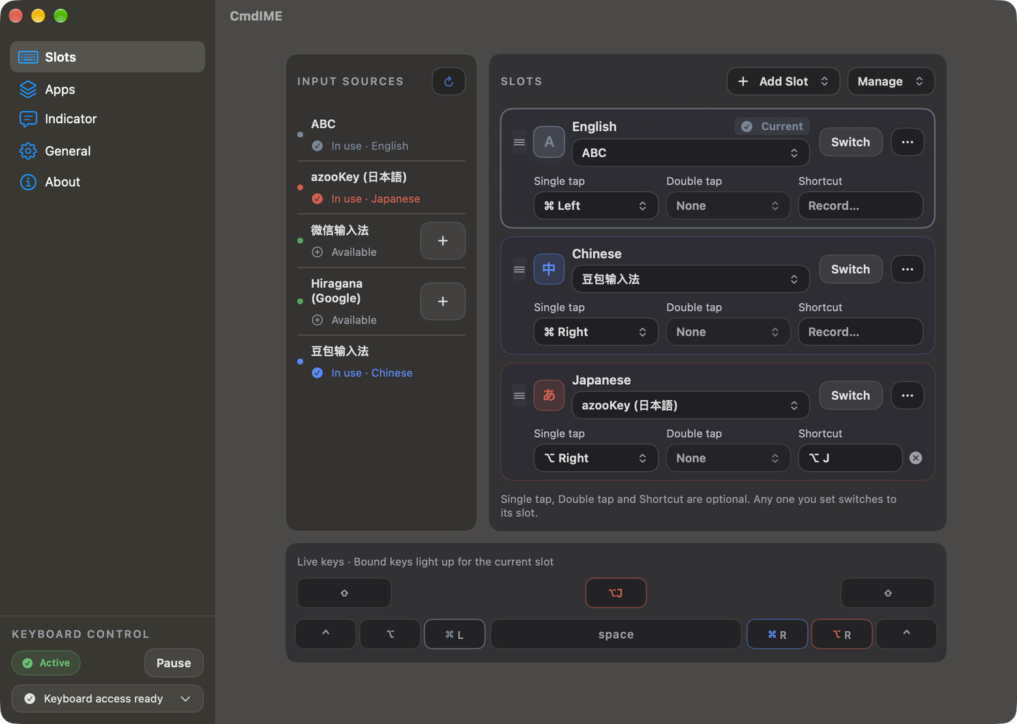Open the Add Slot menu
The height and width of the screenshot is (724, 1017).
coord(783,82)
